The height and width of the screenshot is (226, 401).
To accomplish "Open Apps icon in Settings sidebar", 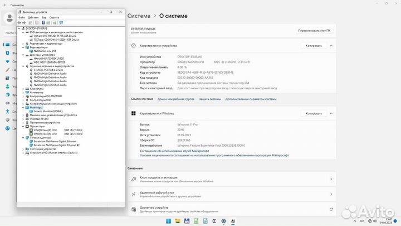I will click(8, 78).
